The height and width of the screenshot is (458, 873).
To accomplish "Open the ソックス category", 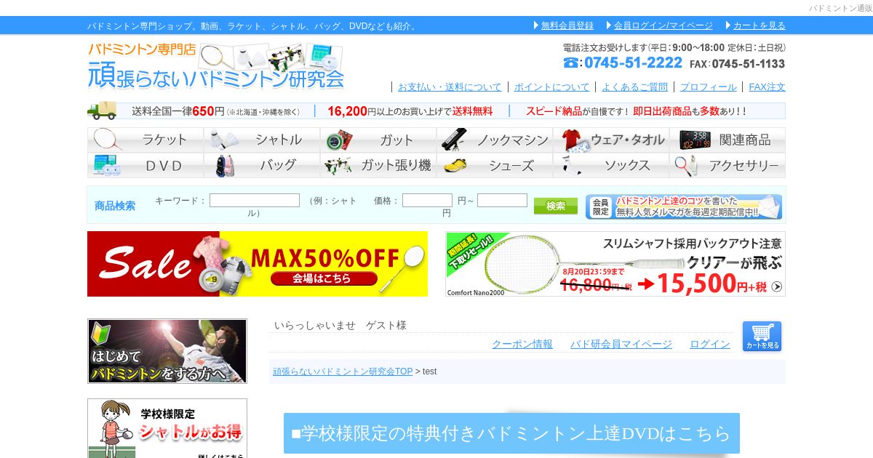I will click(611, 165).
